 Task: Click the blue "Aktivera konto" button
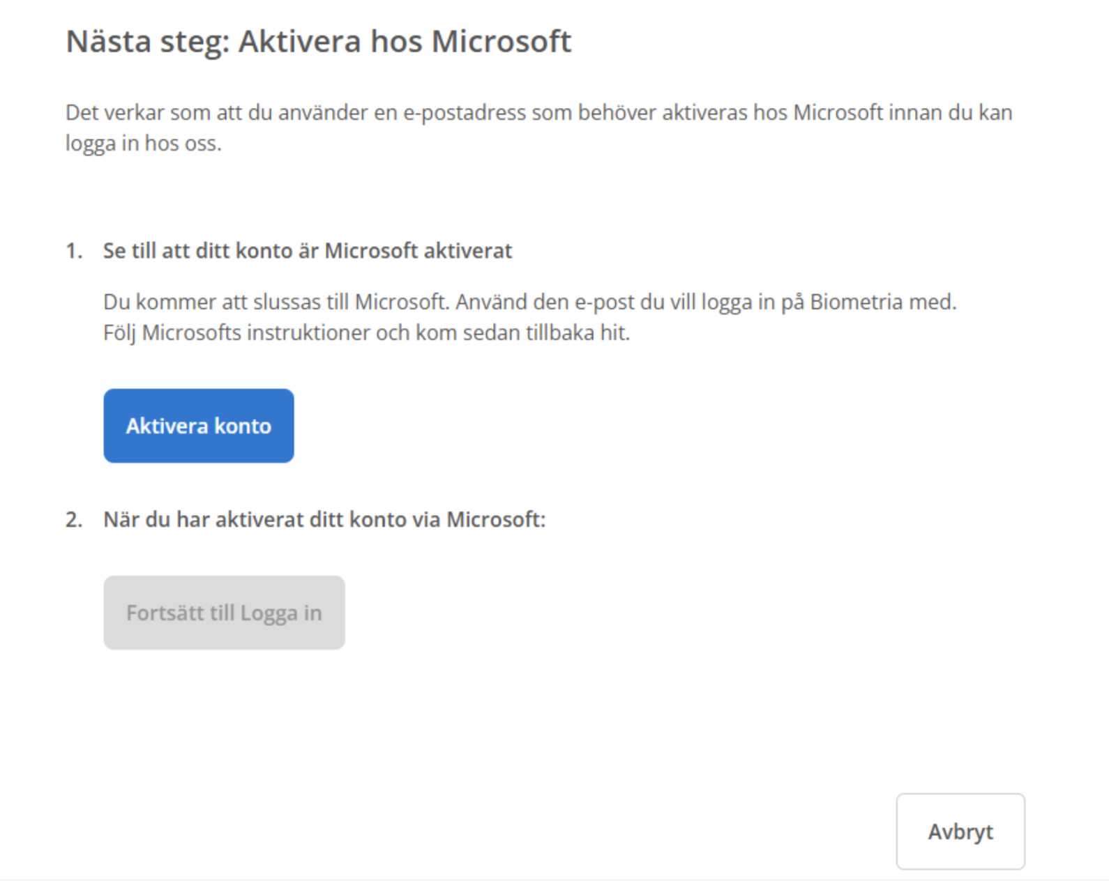pyautogui.click(x=199, y=426)
